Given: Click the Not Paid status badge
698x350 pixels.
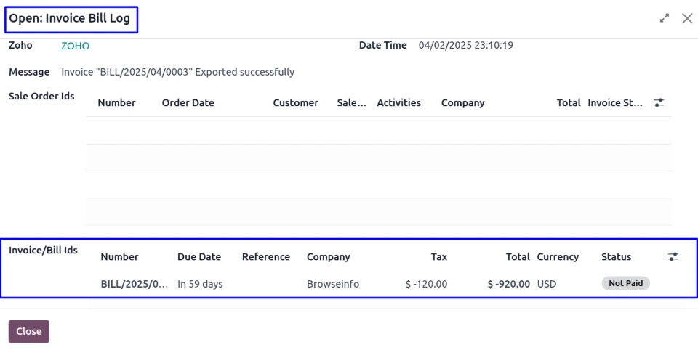Looking at the screenshot, I should point(625,283).
